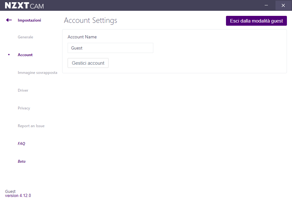This screenshot has width=292, height=203.
Task: Close the NZXT CAM window
Action: tap(283, 5)
